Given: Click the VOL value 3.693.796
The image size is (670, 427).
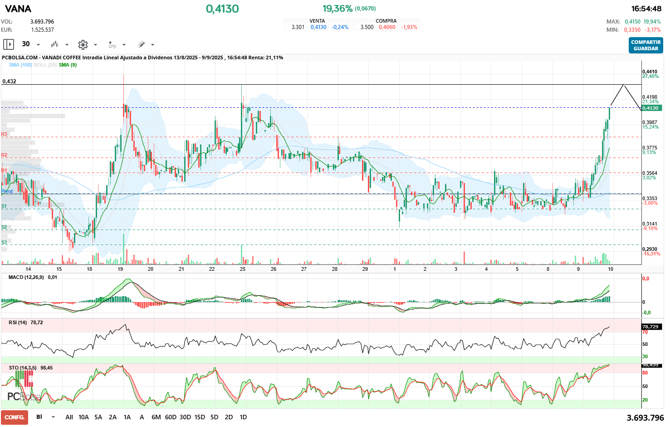Looking at the screenshot, I should 42,22.
